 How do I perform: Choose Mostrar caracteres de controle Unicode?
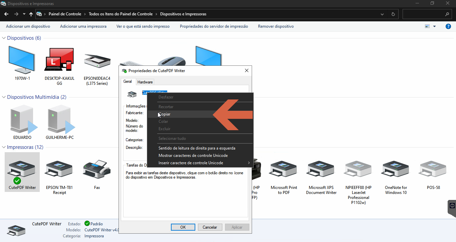tap(200, 156)
